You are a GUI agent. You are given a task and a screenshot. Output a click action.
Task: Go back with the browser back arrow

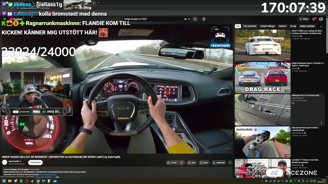click(3, 8)
